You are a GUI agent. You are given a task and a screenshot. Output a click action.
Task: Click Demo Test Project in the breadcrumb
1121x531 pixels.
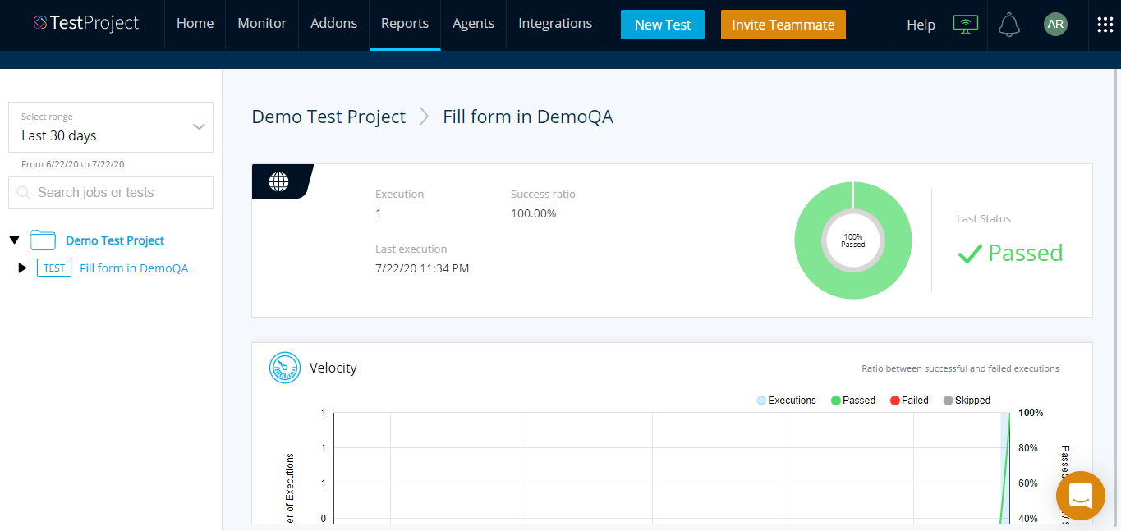point(328,117)
